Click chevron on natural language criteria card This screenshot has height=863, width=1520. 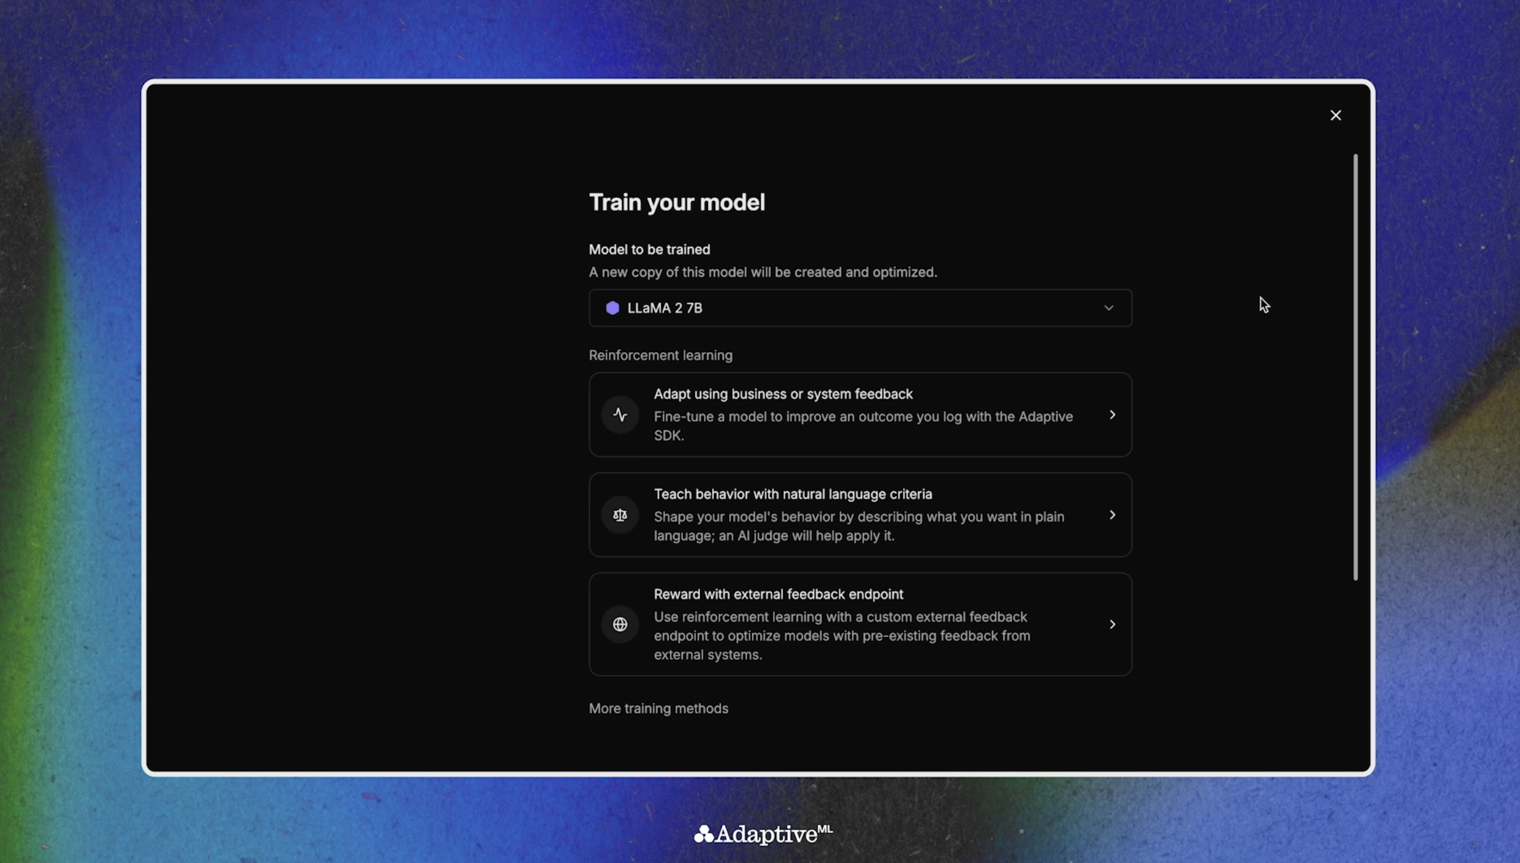1112,515
